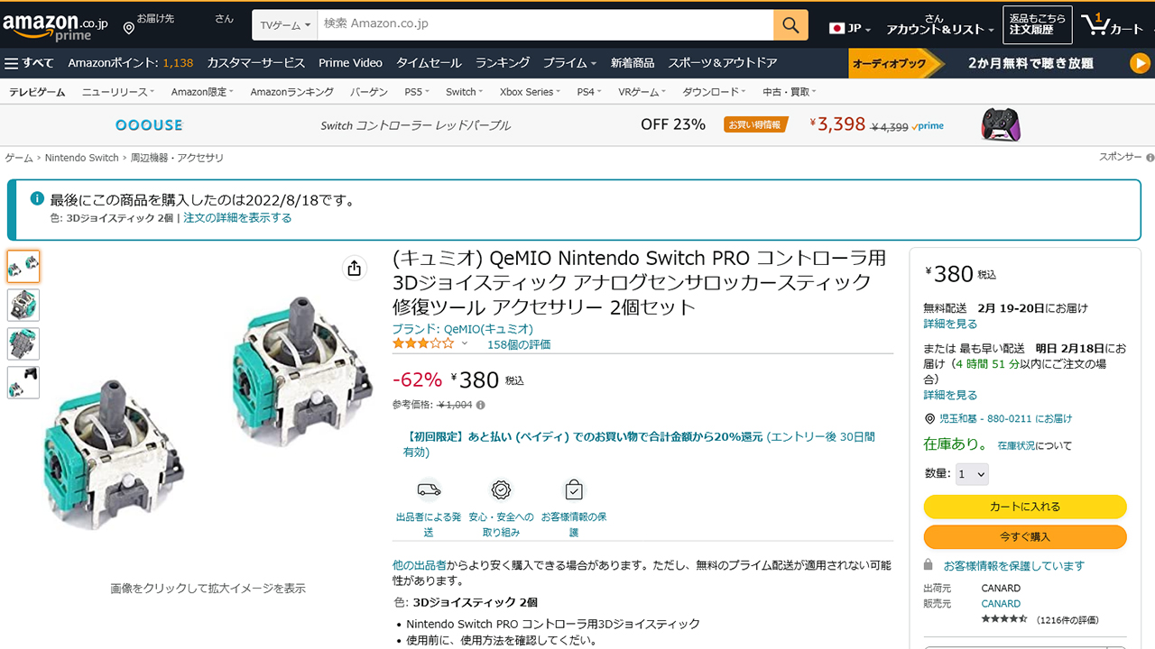Open the JP language selector
The height and width of the screenshot is (649, 1155).
[850, 29]
